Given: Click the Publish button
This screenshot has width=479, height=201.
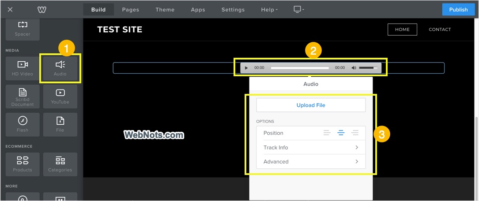Looking at the screenshot, I should (458, 9).
